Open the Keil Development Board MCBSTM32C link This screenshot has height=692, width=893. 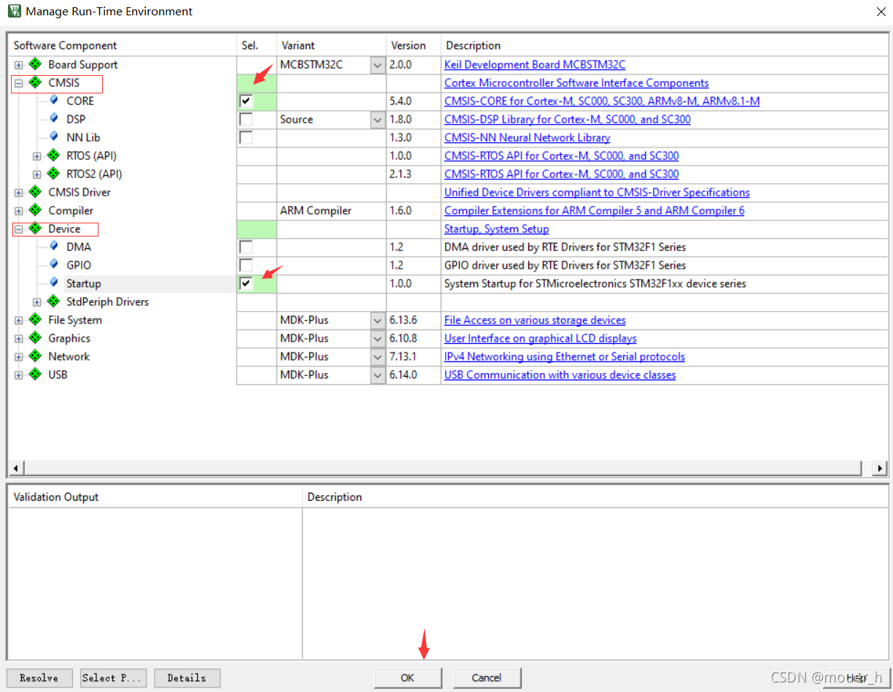(535, 65)
